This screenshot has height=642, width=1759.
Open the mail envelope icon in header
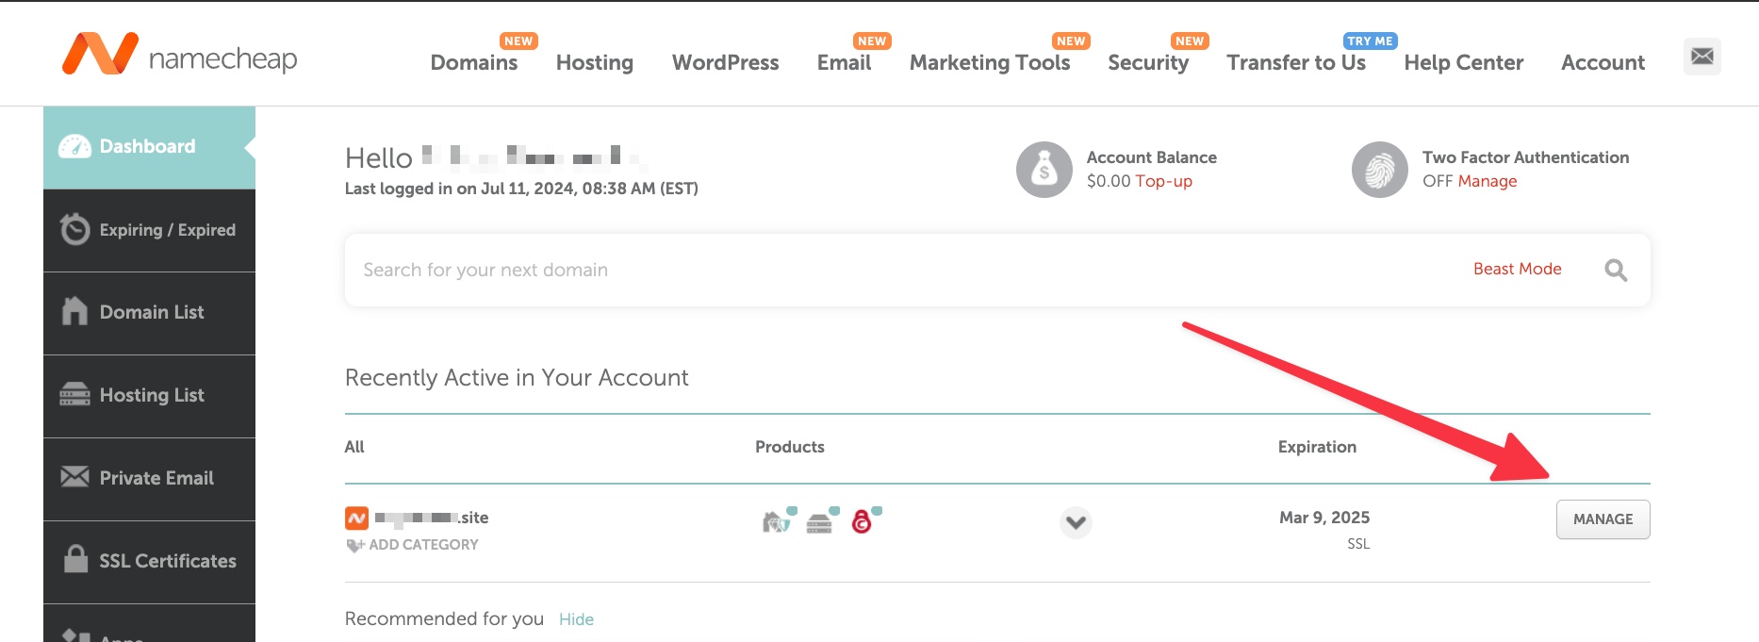pyautogui.click(x=1701, y=57)
